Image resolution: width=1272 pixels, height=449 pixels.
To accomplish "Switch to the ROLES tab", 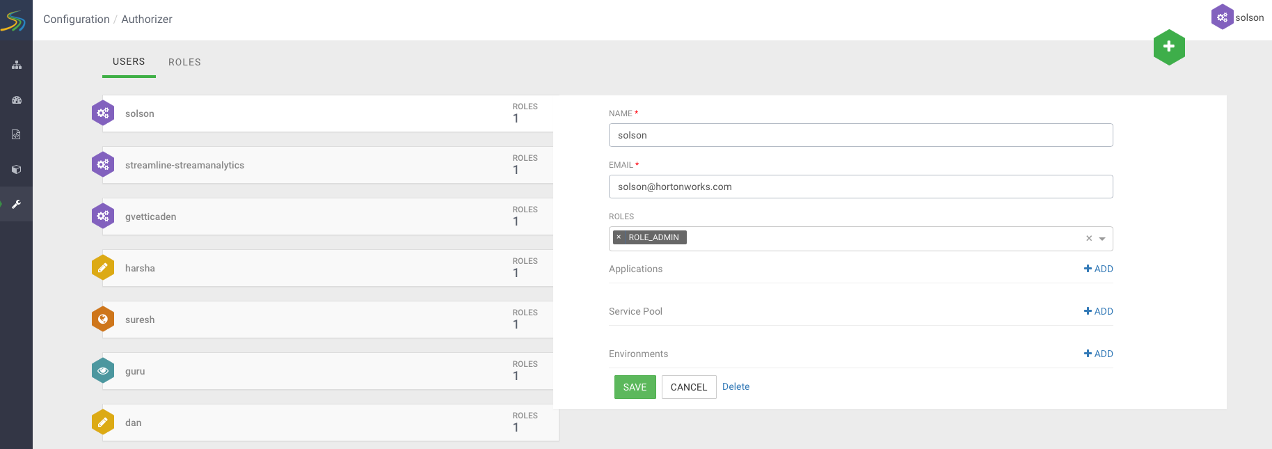I will [x=184, y=62].
